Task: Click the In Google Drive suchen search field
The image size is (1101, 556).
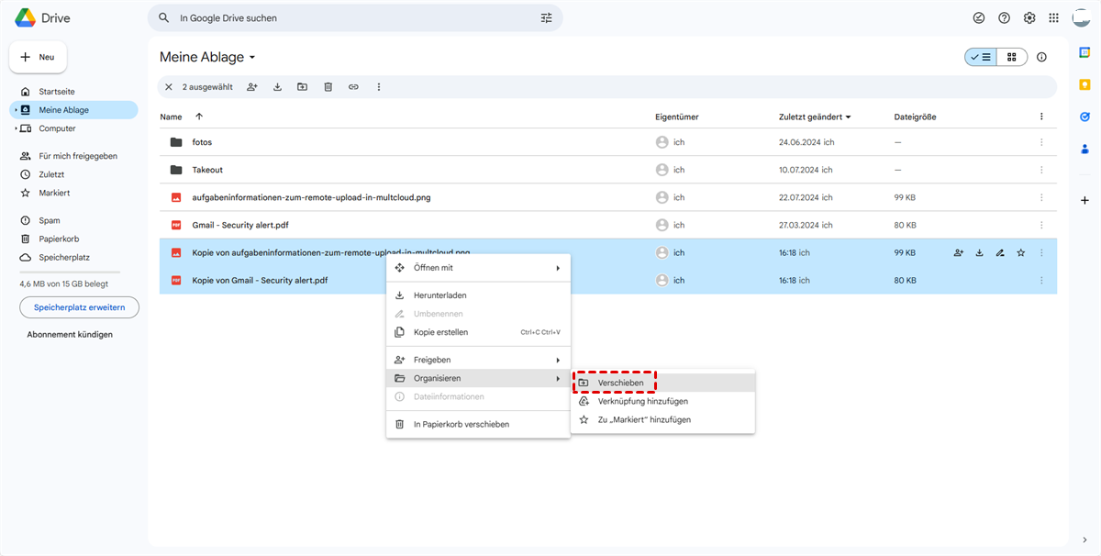Action: [x=349, y=18]
